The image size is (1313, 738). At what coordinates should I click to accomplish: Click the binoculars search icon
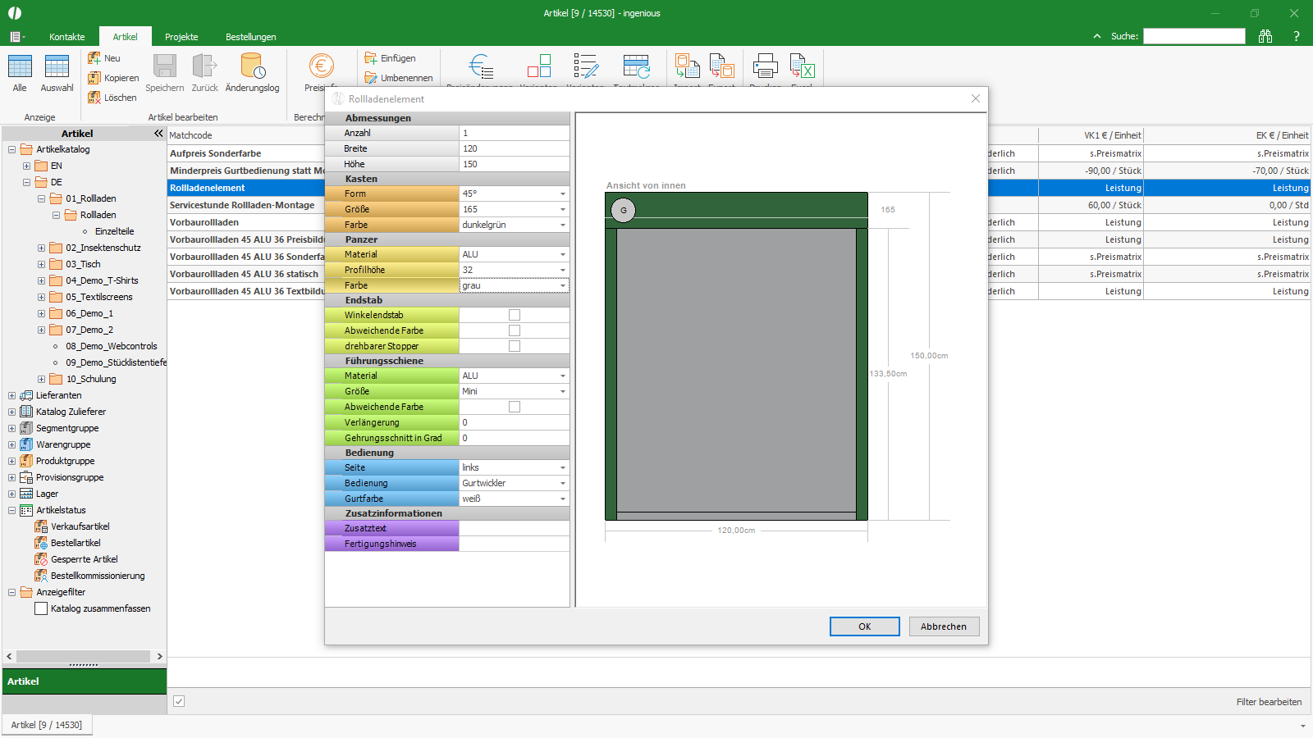coord(1265,36)
